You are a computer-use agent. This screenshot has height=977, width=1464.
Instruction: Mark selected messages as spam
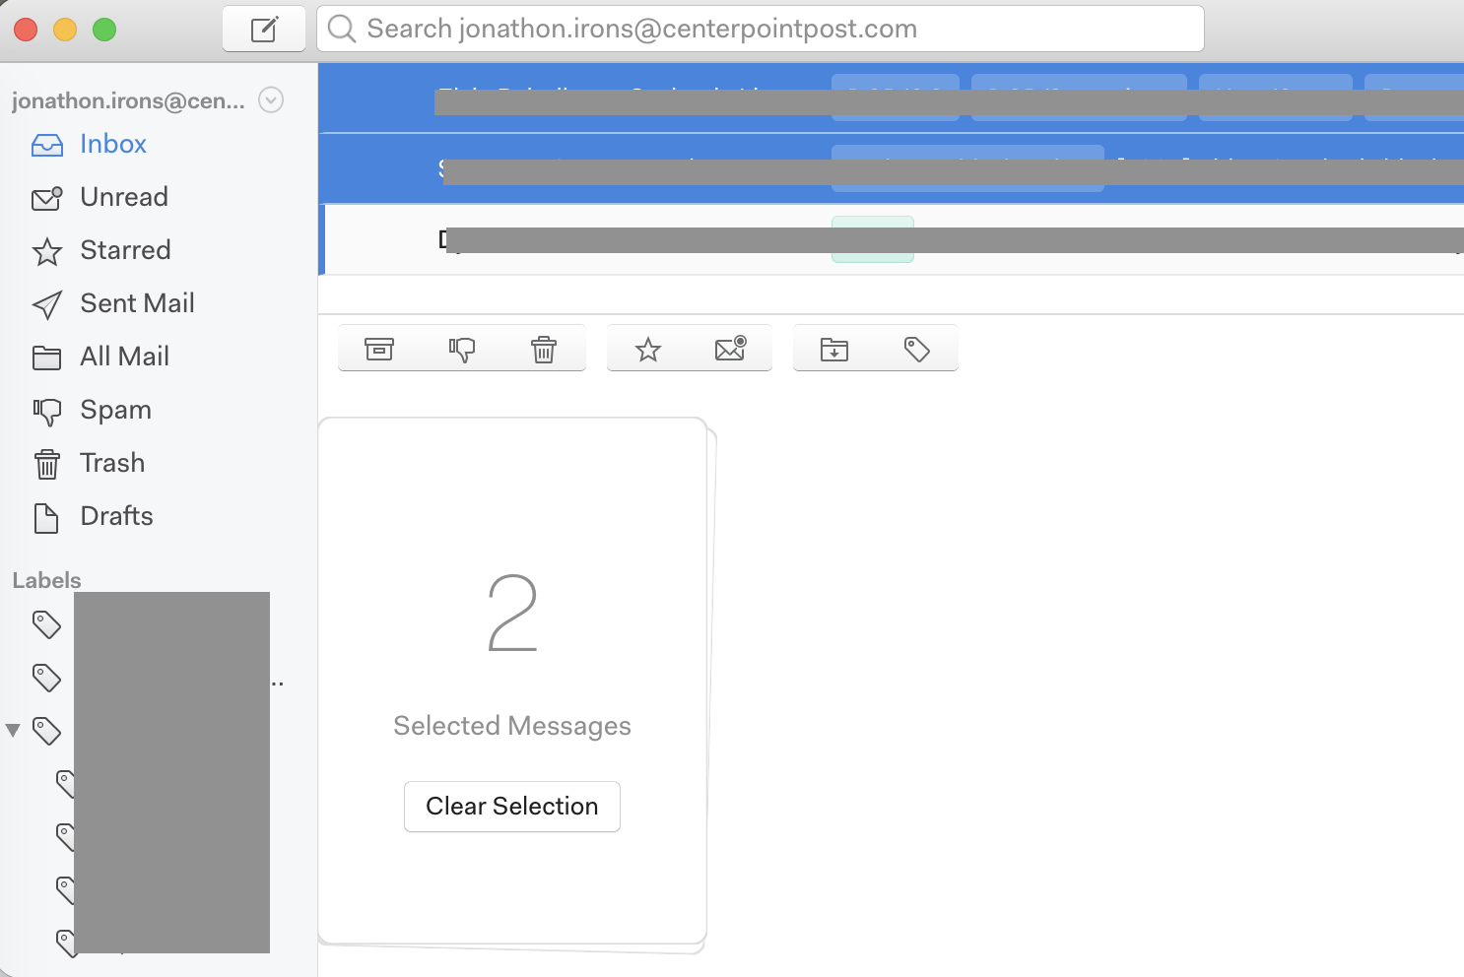tap(461, 349)
